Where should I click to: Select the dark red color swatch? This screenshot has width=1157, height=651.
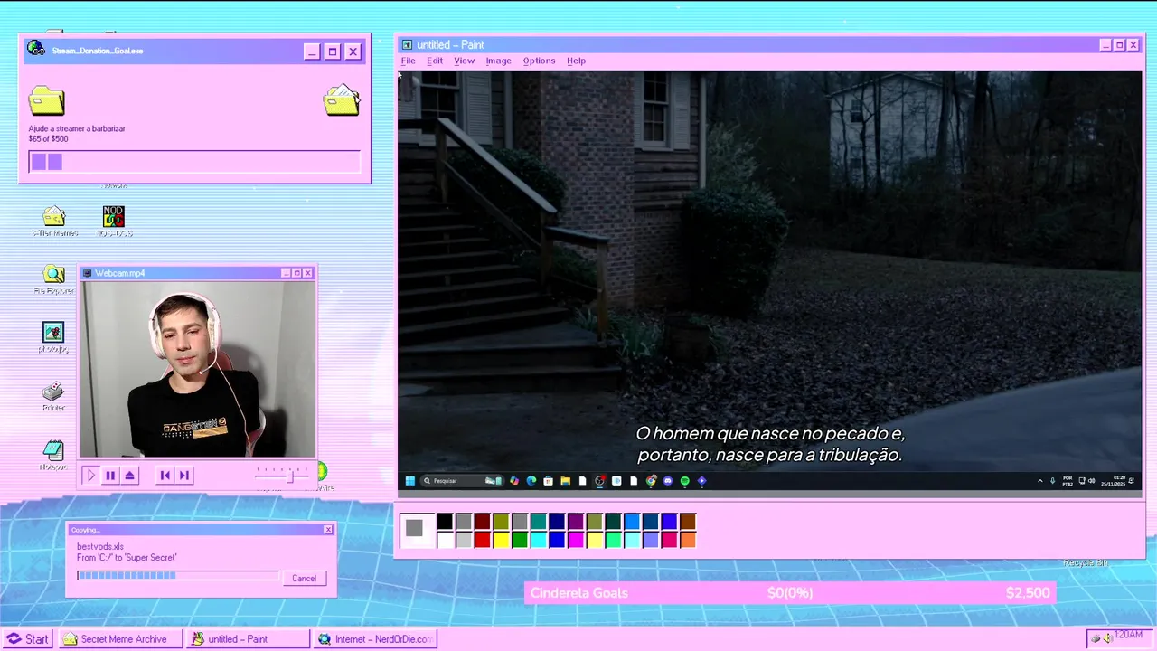(483, 522)
